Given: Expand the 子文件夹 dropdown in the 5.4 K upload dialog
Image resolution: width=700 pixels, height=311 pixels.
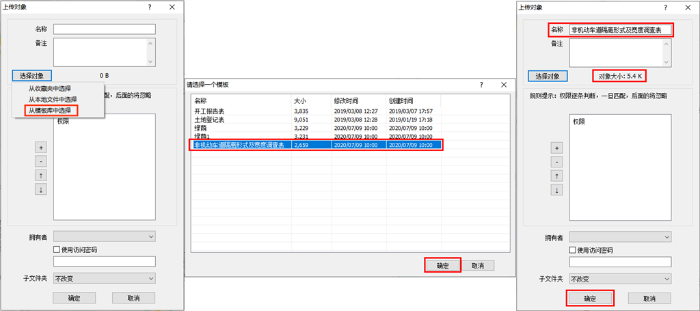Looking at the screenshot, I should (620, 279).
